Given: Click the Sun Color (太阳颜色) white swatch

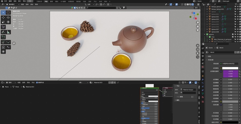Looking at the screenshot, I should tap(230, 68).
